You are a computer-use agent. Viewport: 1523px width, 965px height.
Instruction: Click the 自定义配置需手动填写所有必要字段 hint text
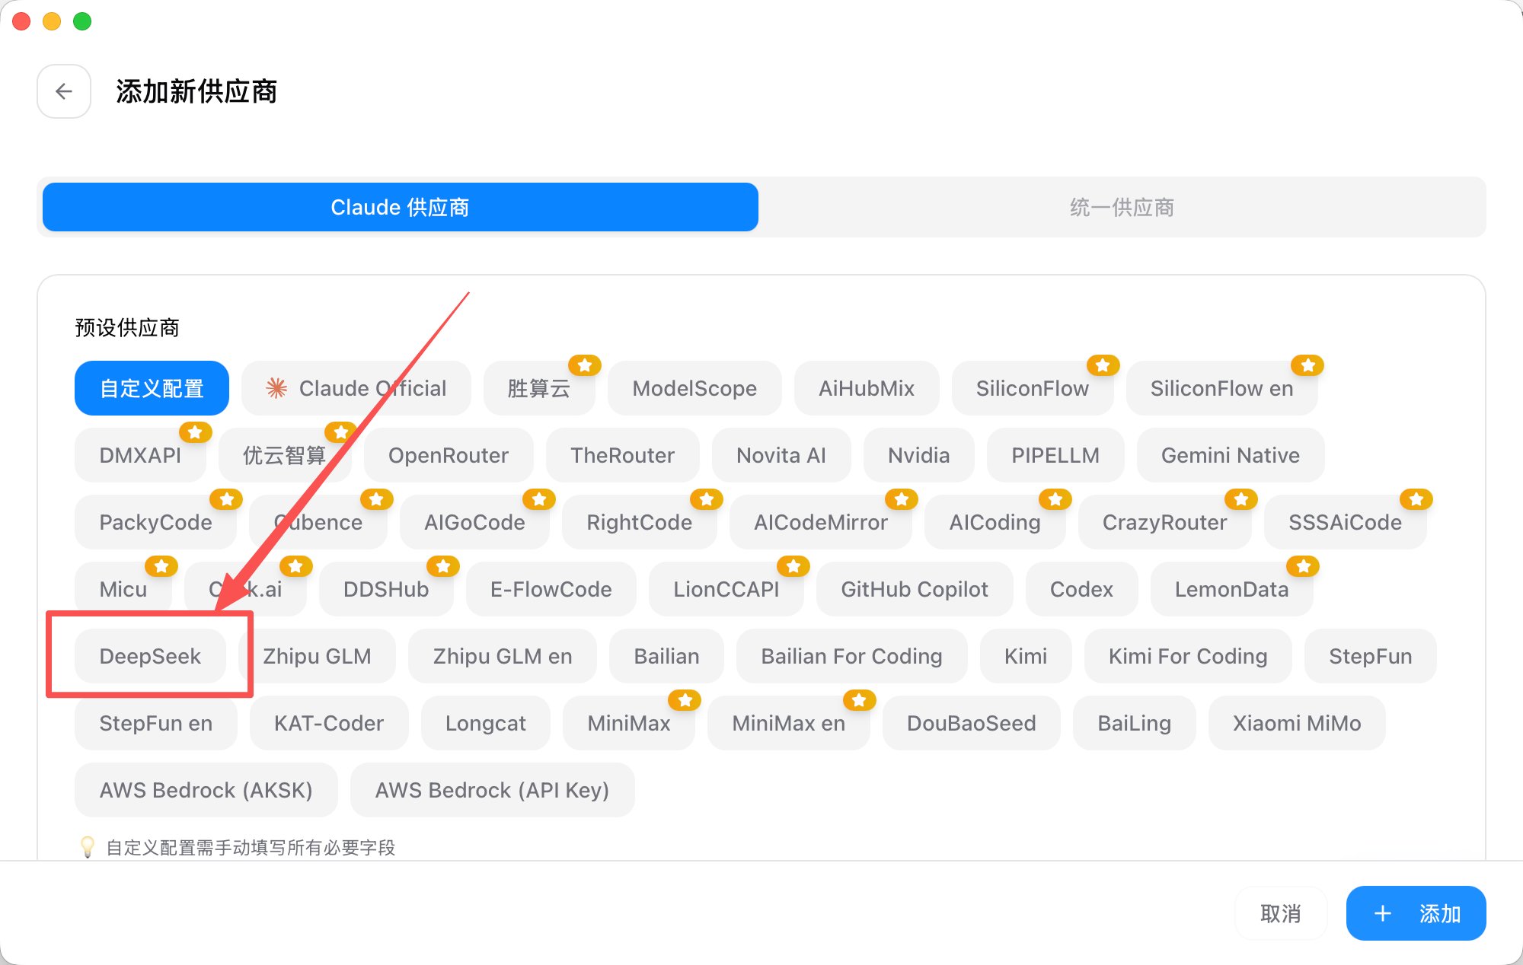tap(251, 847)
